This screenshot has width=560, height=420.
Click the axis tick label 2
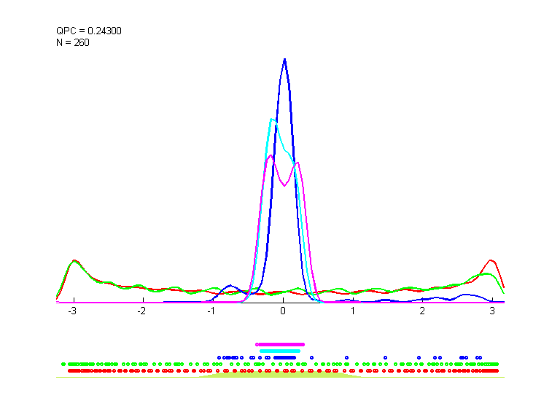click(x=422, y=311)
